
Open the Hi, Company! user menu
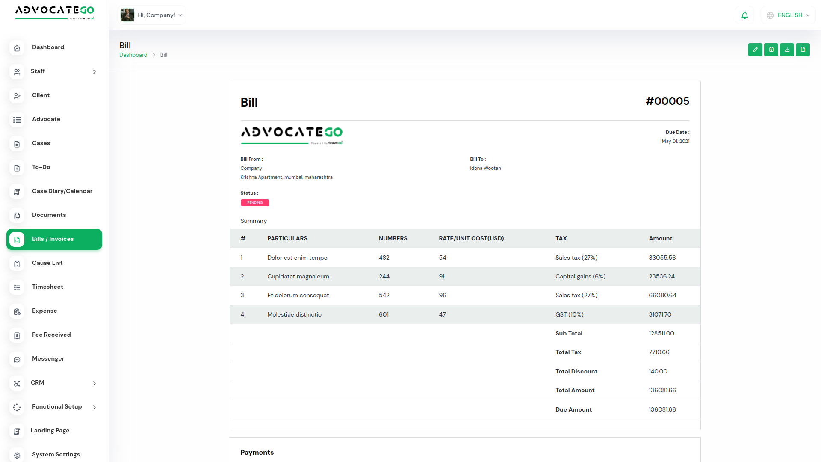[x=152, y=15]
